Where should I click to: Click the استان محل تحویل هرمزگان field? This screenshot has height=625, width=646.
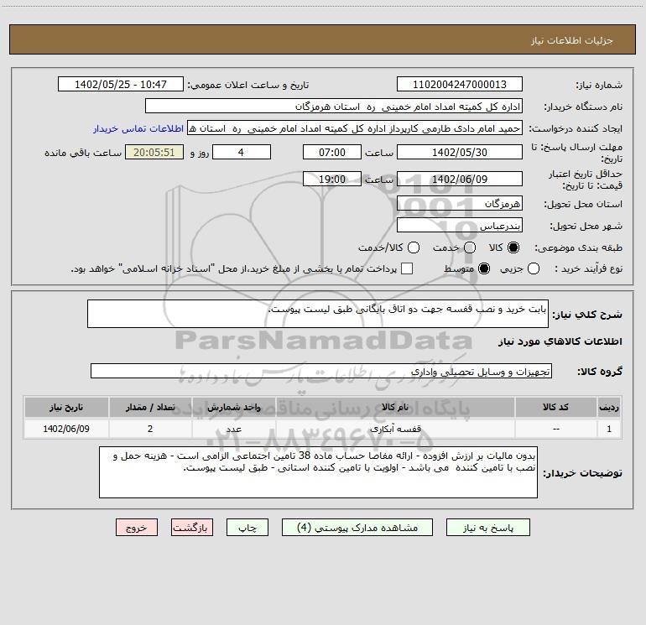click(x=460, y=203)
